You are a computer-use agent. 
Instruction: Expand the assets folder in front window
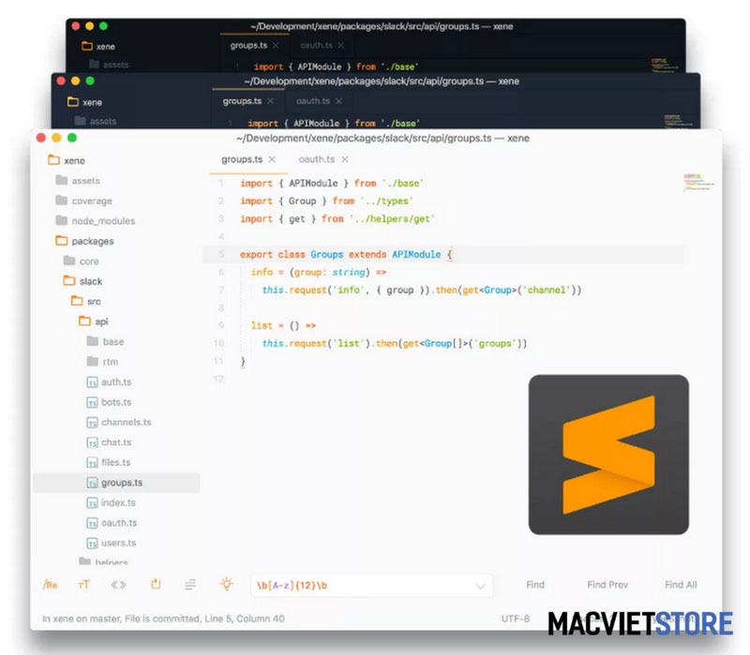click(x=78, y=180)
